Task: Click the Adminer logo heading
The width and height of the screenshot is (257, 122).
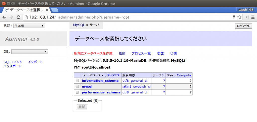Action: click(x=17, y=39)
